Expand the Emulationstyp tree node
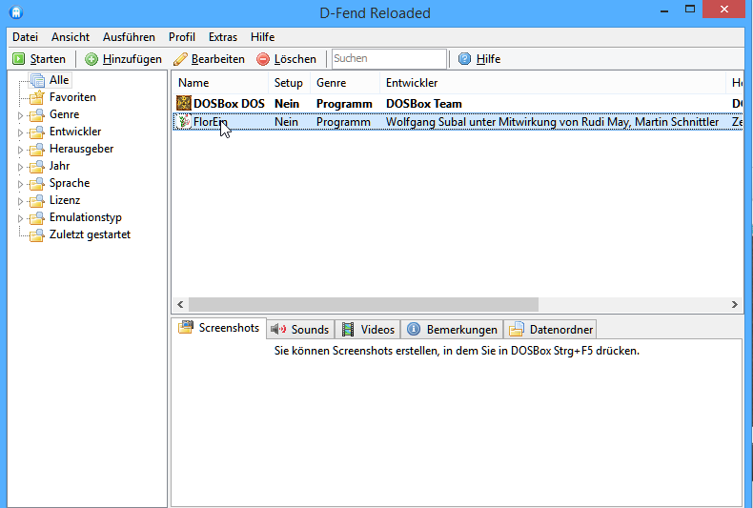This screenshot has width=753, height=508. [20, 219]
